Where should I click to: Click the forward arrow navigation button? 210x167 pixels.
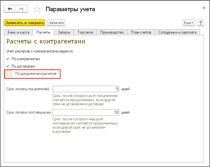pyautogui.click(x=21, y=9)
